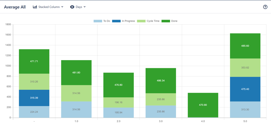Click the y-axis value 1800
Image resolution: width=271 pixels, height=128 pixels.
click(8, 24)
